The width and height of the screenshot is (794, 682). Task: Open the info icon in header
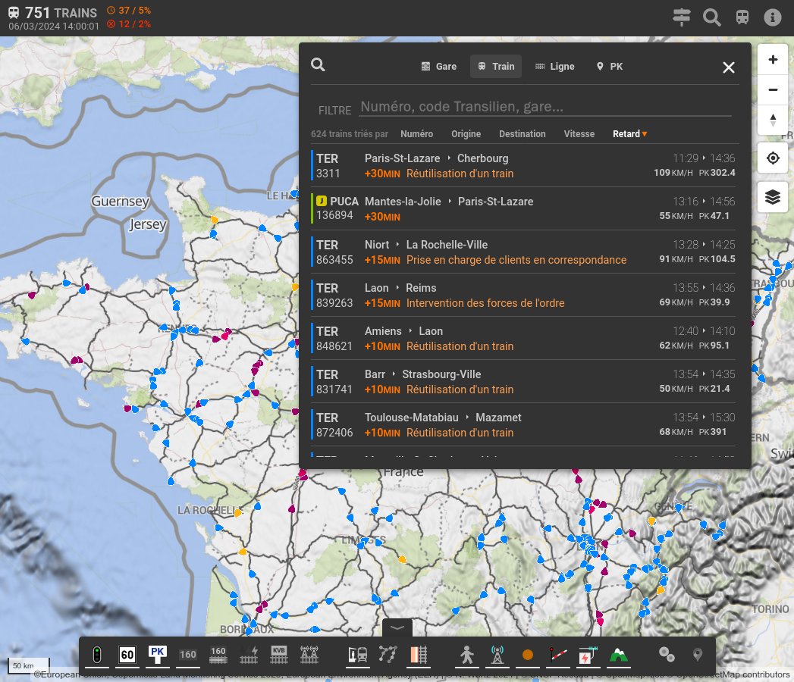[772, 17]
